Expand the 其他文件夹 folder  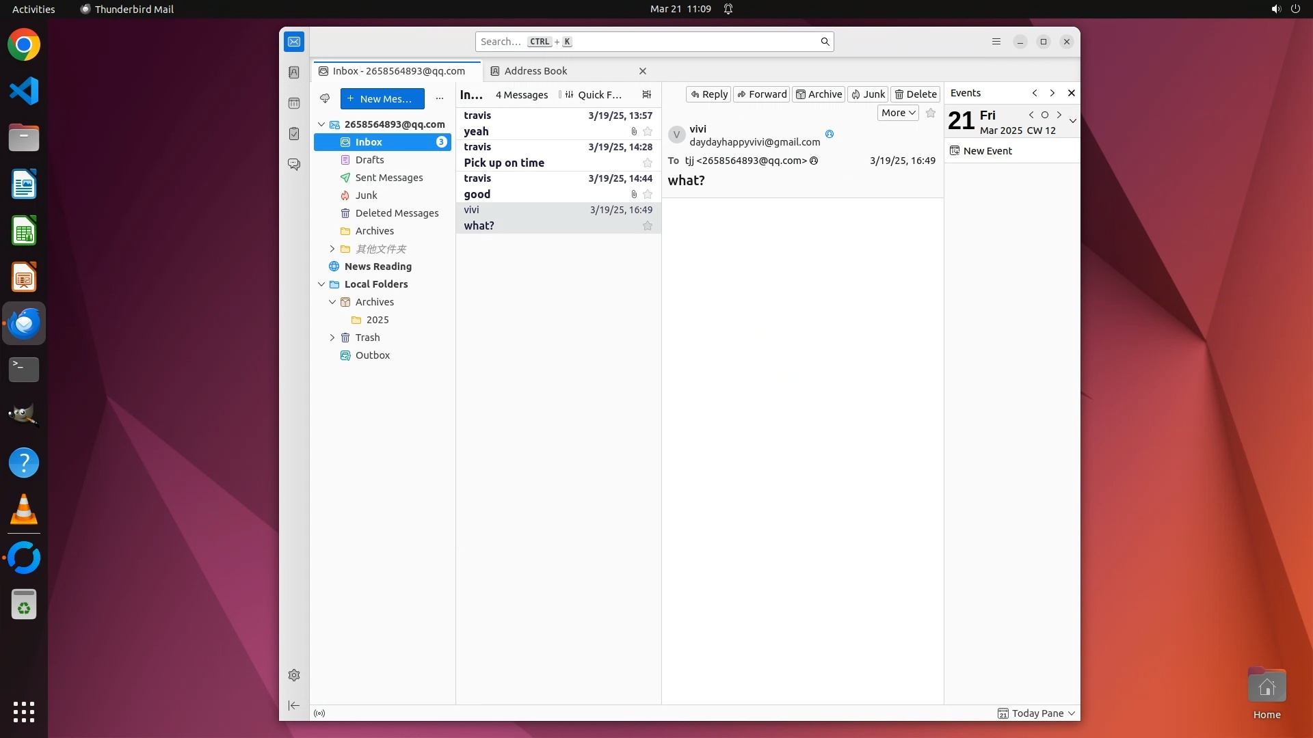tap(332, 249)
